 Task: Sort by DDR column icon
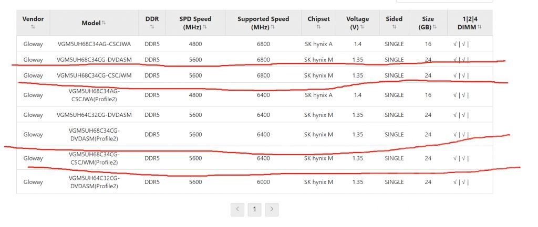pos(152,27)
